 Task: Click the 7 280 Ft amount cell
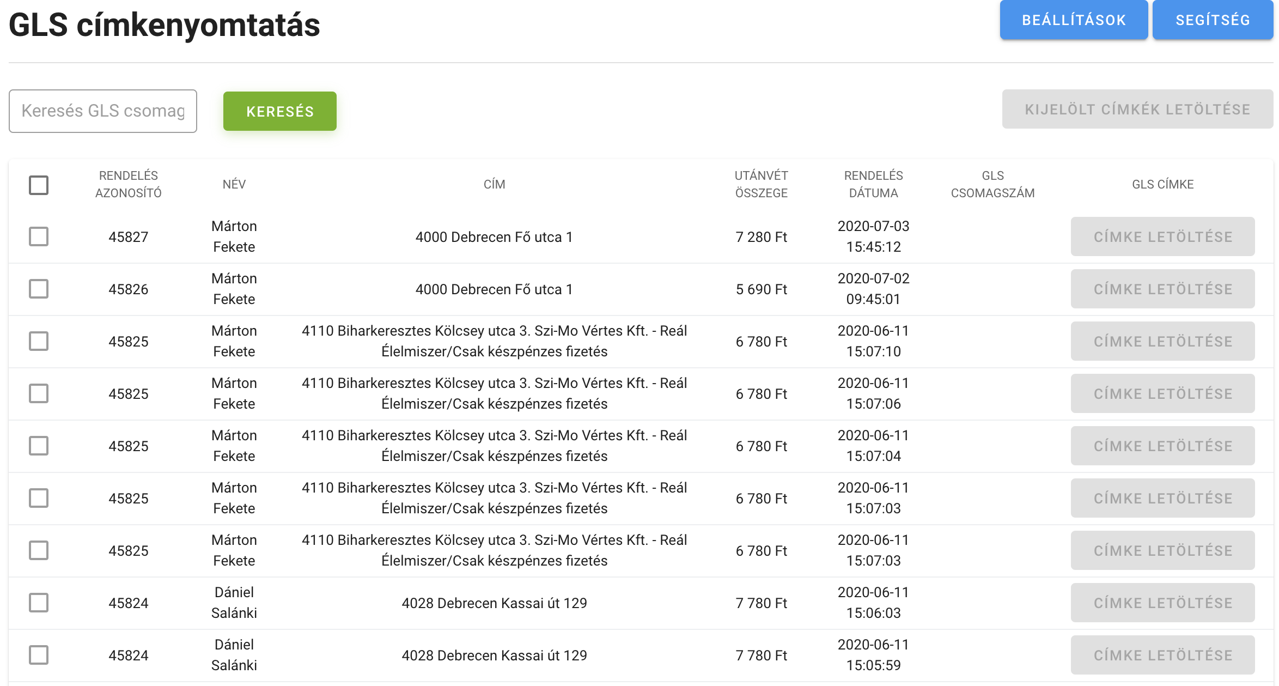tap(762, 237)
